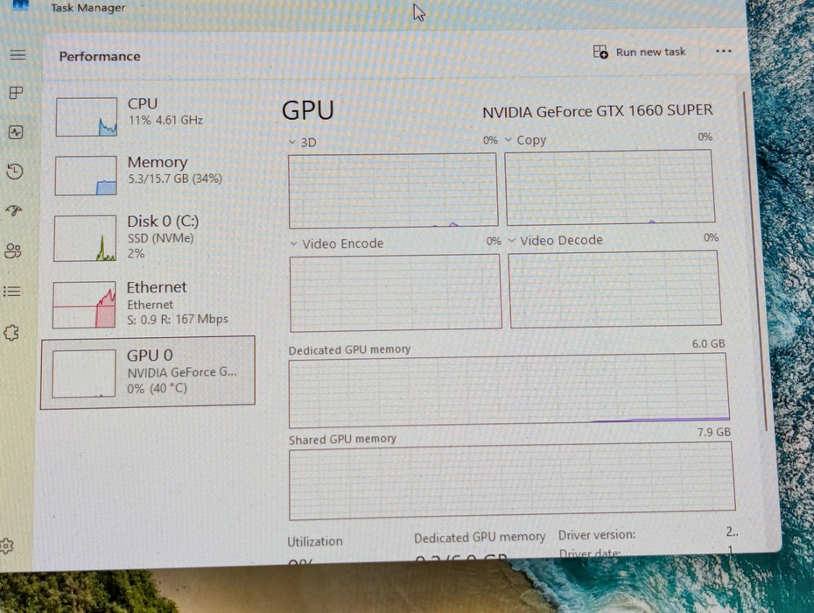Click the Copy engine utilization graph
This screenshot has height=613, width=814.
tap(609, 187)
